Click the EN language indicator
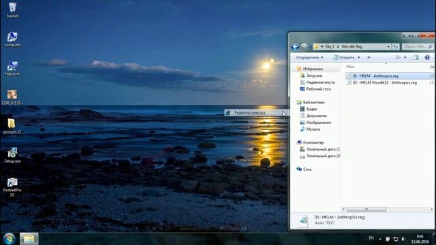 371,238
